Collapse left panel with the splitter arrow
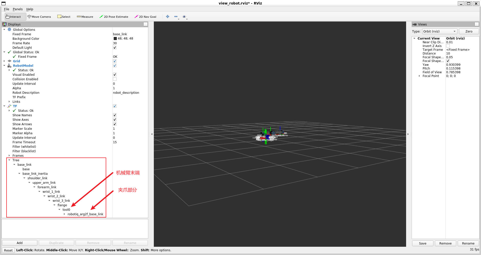Screen dimensions: 481x255 coord(152,134)
